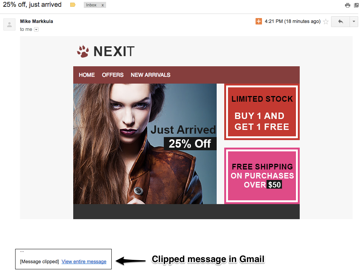
Task: Click the Nexit paw logo
Action: [x=83, y=51]
